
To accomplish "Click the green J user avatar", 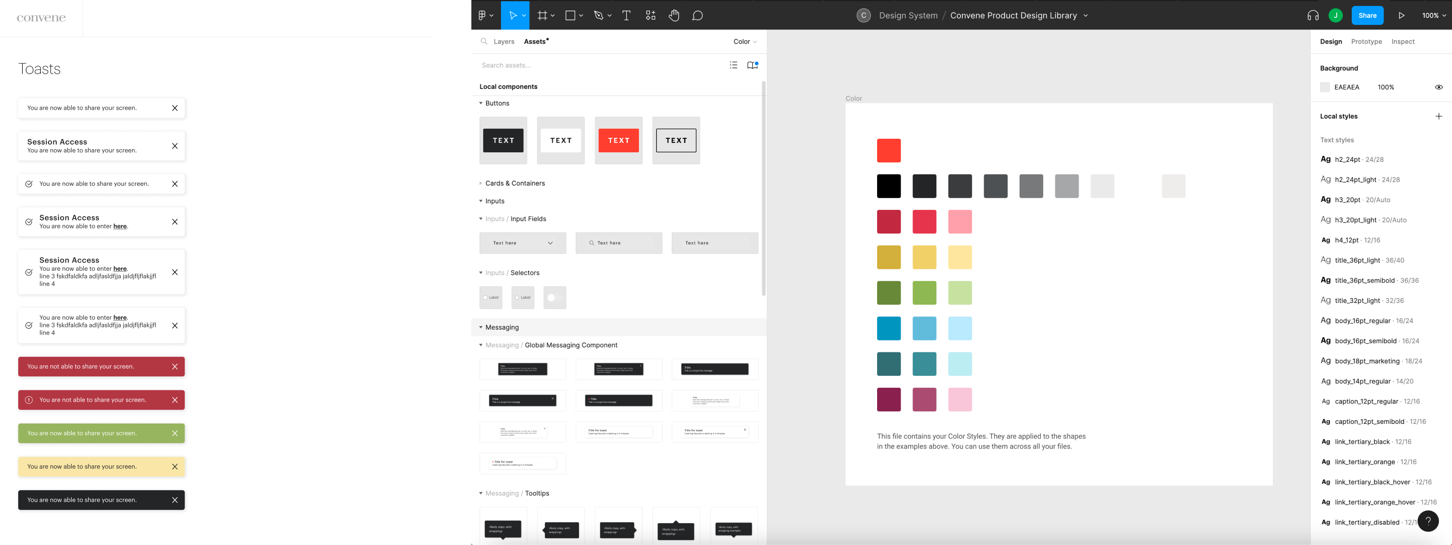I will pos(1335,15).
